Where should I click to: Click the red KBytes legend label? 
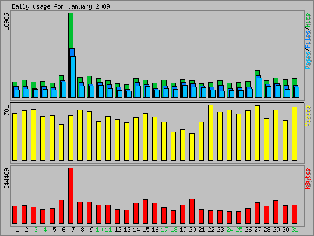click(x=308, y=179)
